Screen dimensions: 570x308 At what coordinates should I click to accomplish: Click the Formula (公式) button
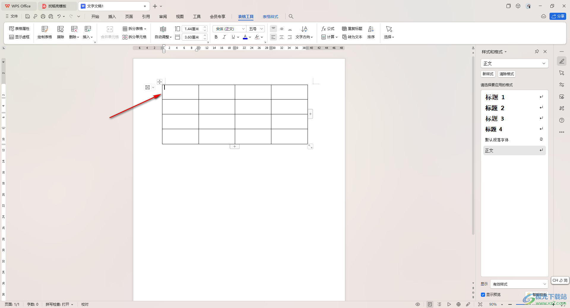click(x=328, y=29)
